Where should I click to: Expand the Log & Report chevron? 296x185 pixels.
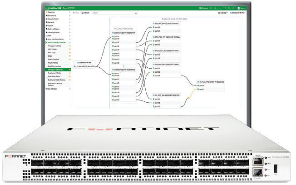[69, 89]
